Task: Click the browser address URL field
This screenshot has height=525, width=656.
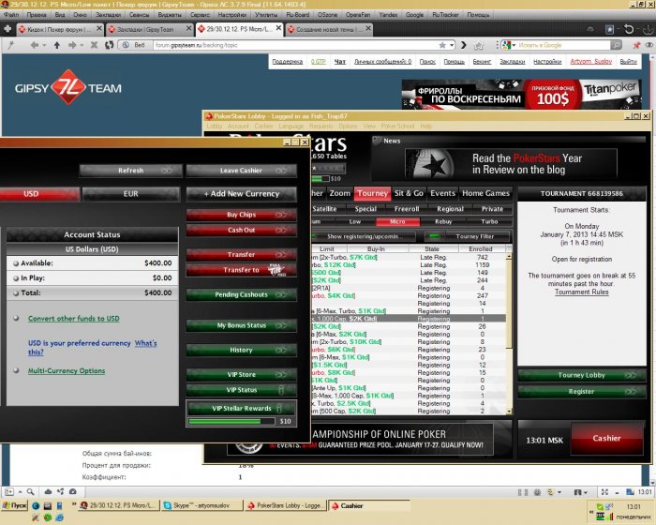Action: pyautogui.click(x=295, y=45)
